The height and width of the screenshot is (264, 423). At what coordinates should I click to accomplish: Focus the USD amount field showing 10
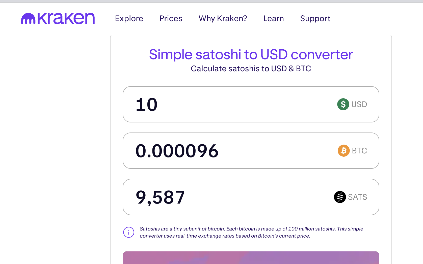251,104
